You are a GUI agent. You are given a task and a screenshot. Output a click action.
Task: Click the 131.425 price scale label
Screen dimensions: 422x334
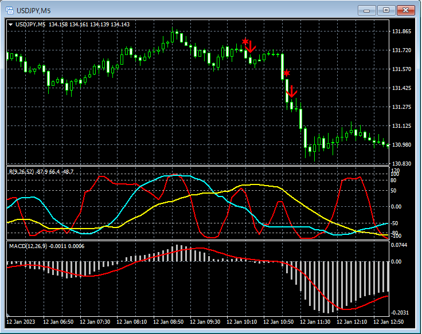(401, 88)
